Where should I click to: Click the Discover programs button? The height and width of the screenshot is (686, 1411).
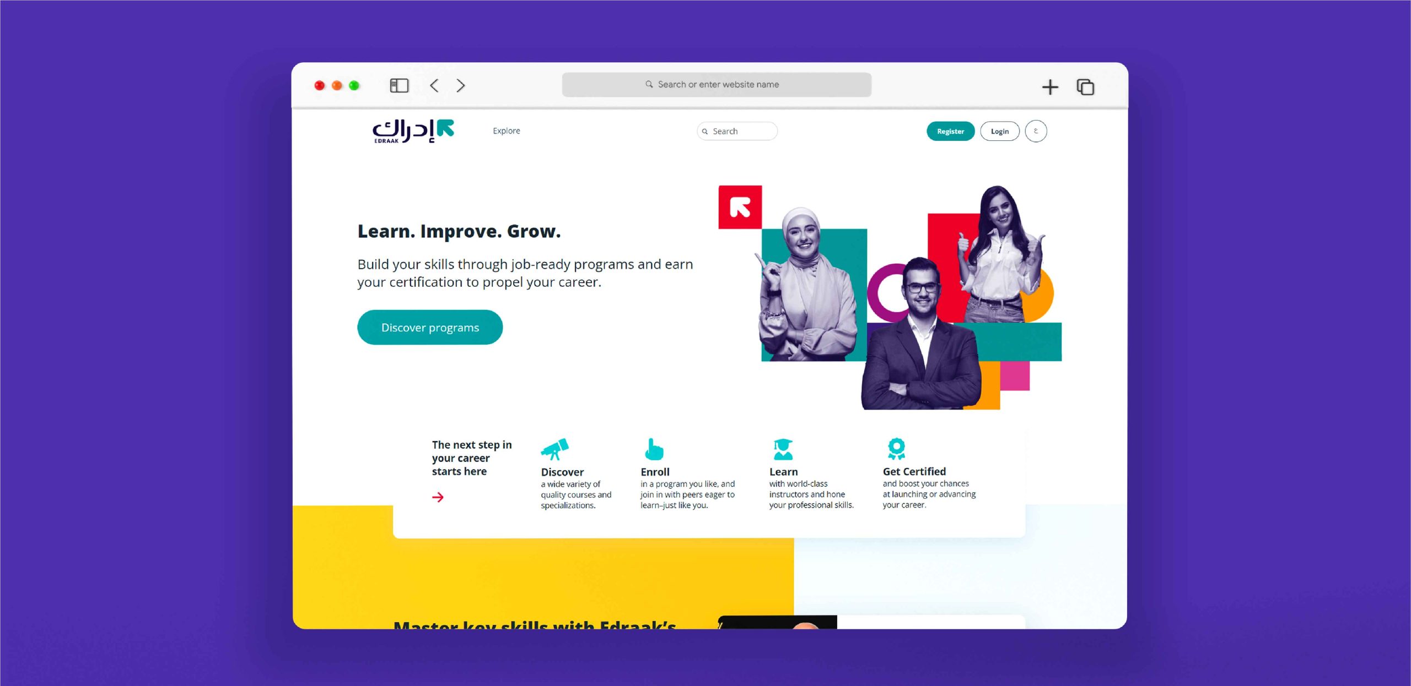pyautogui.click(x=430, y=326)
